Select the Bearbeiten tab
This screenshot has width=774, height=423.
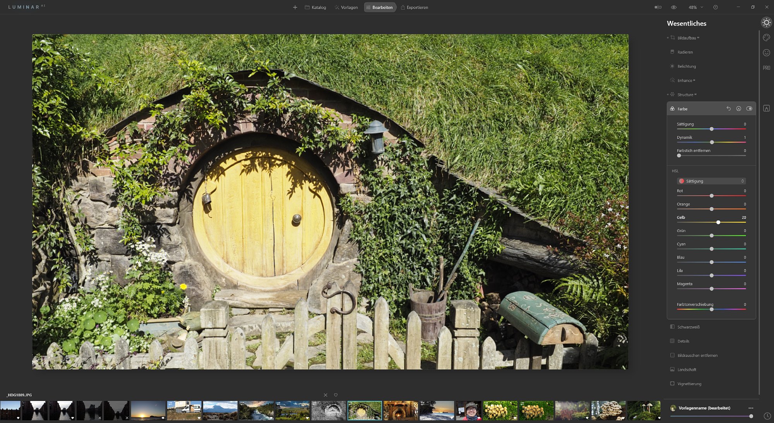click(380, 7)
